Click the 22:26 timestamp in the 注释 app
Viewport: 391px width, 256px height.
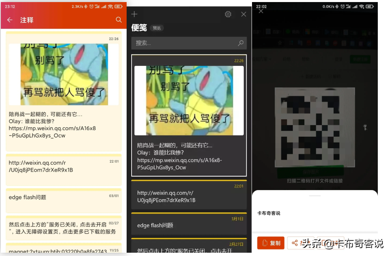114,39
